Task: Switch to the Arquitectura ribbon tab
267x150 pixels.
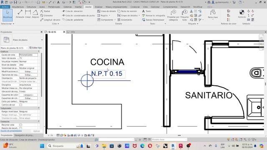Action: [x=18, y=7]
